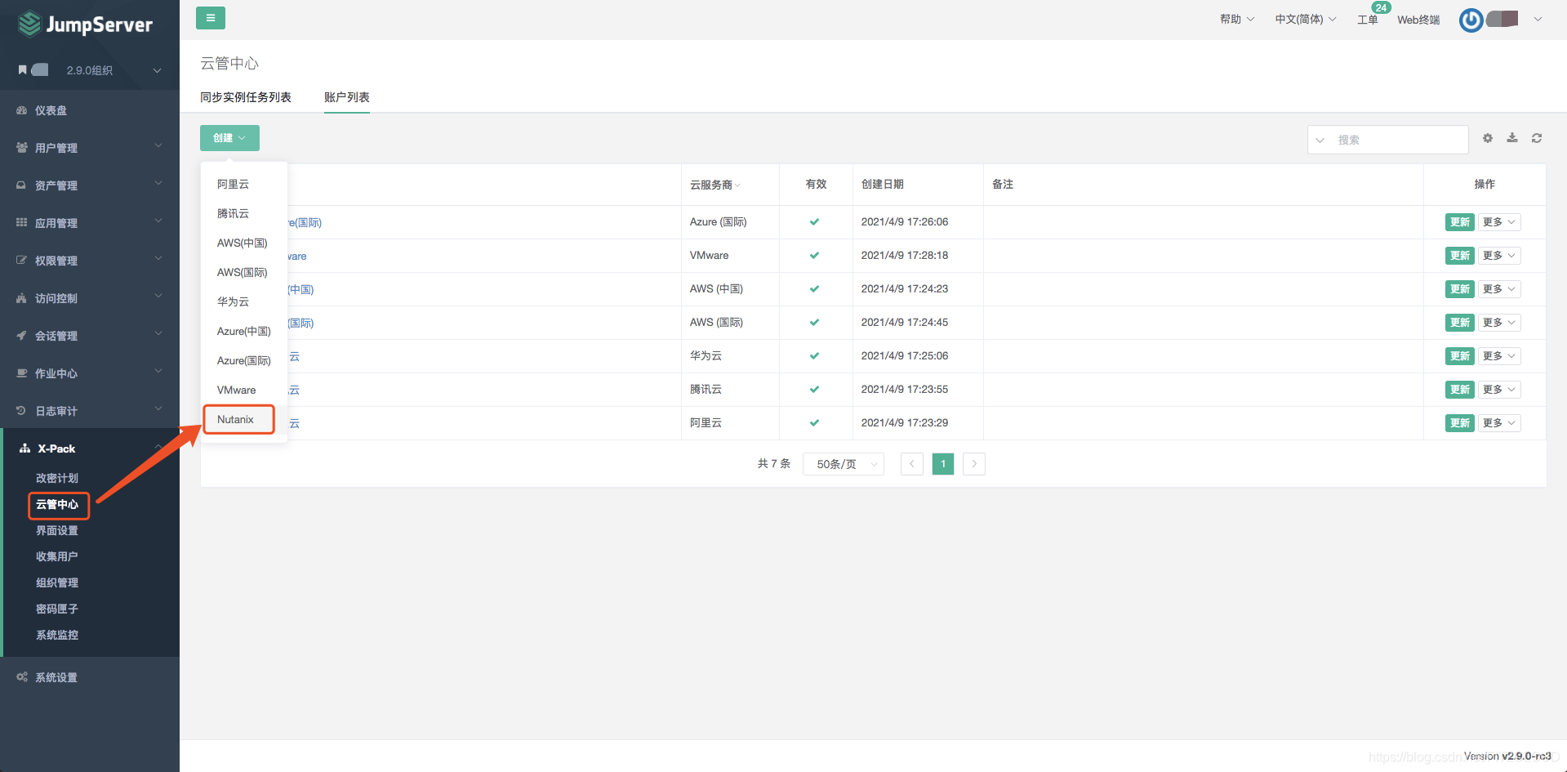This screenshot has width=1567, height=772.
Task: Select AWS(国际) from the create menu
Action: pos(244,273)
